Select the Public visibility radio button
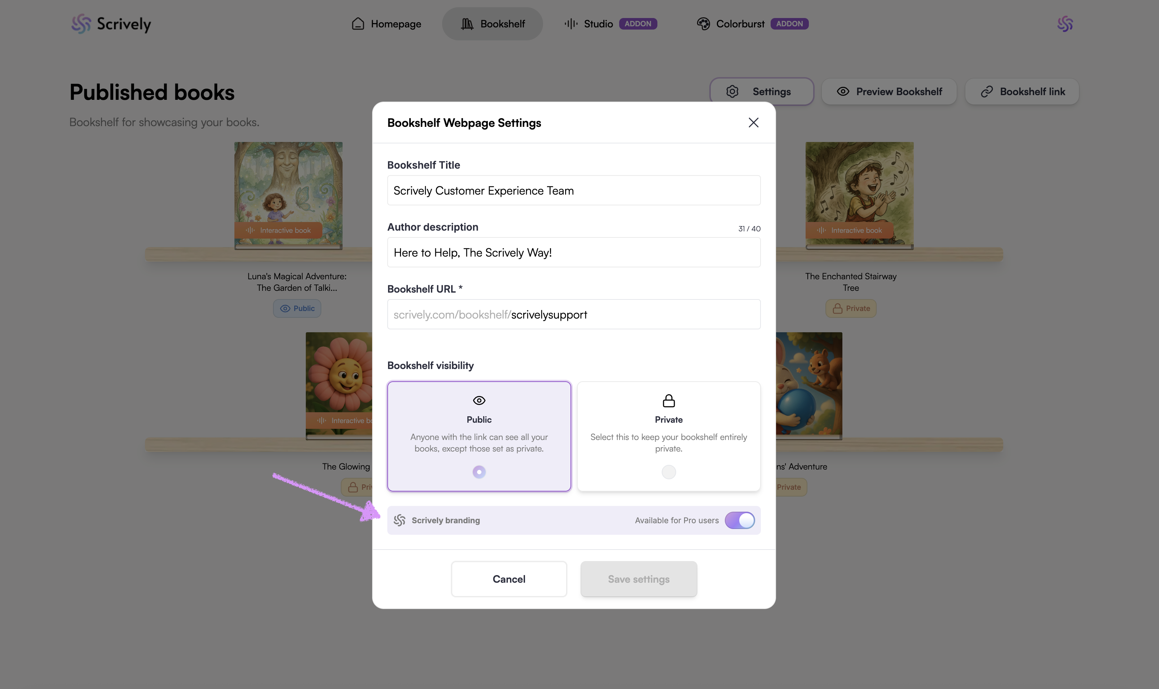The width and height of the screenshot is (1159, 689). (x=479, y=472)
